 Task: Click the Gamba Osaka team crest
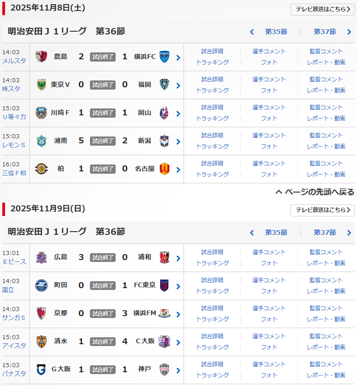pos(42,370)
